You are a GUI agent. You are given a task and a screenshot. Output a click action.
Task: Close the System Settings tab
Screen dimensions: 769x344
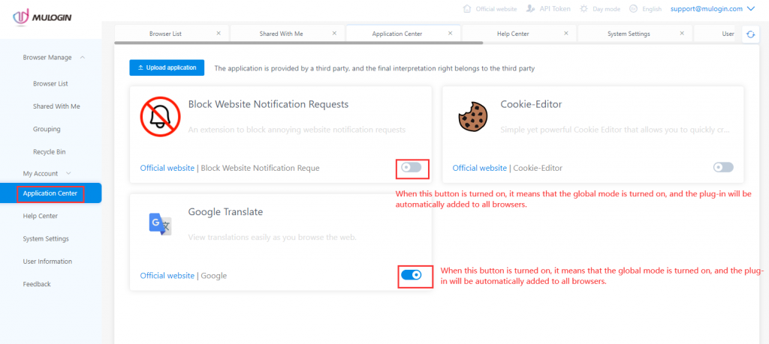coord(682,33)
